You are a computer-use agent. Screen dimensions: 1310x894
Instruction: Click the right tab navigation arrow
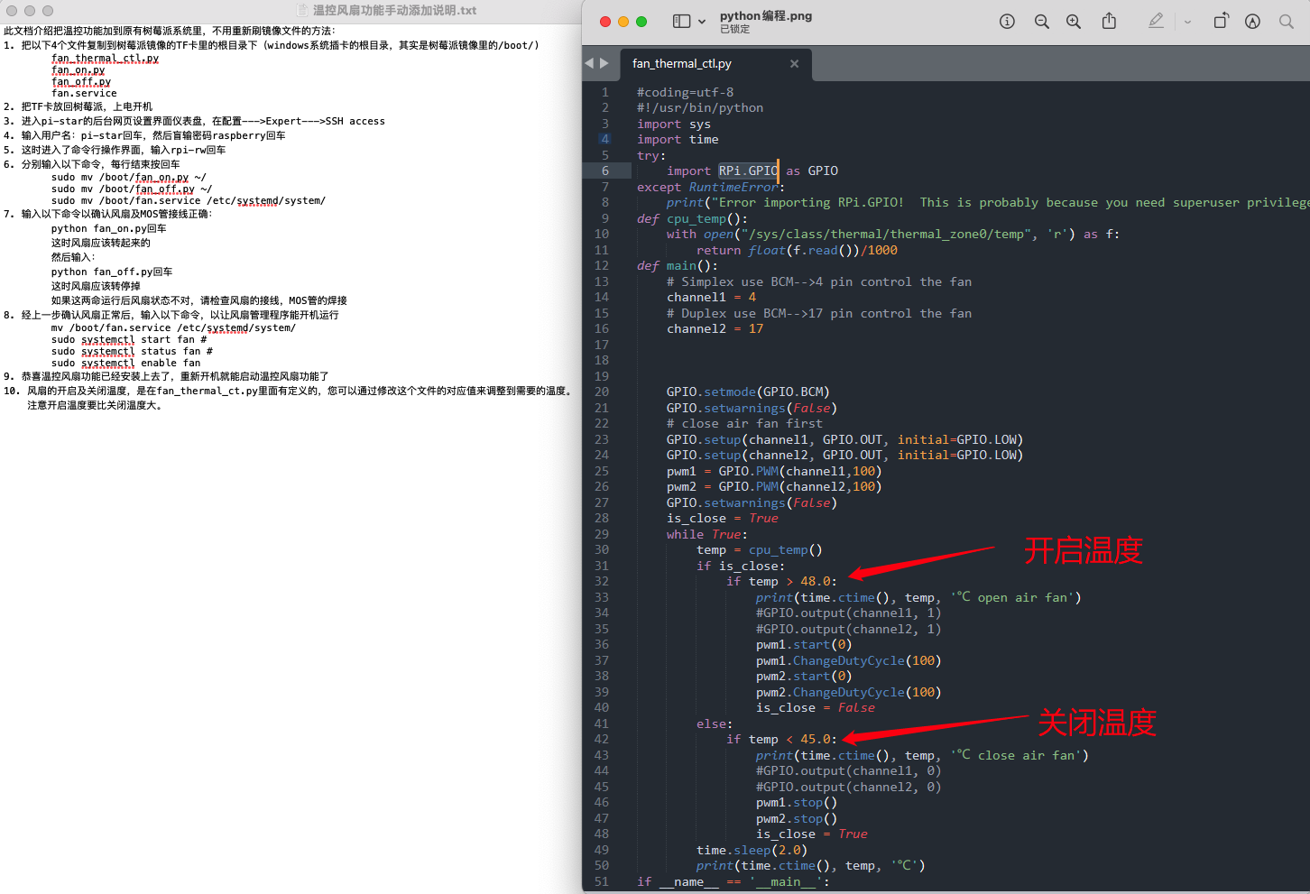604,63
